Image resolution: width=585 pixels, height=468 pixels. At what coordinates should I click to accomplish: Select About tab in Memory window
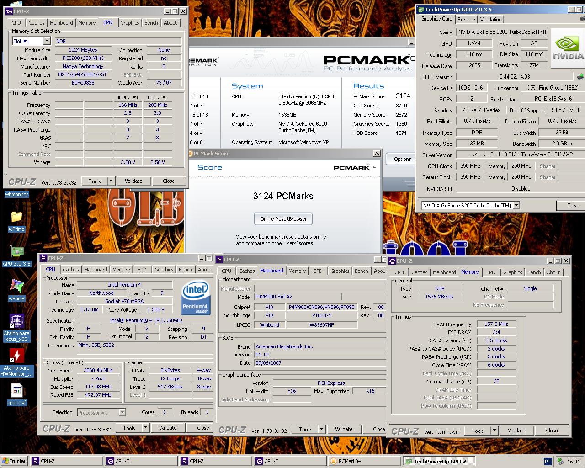pos(553,272)
